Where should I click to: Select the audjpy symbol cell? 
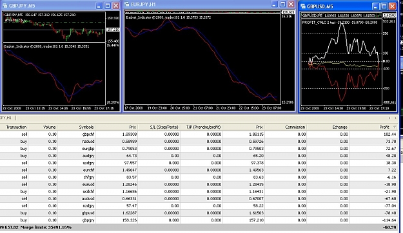(x=89, y=156)
